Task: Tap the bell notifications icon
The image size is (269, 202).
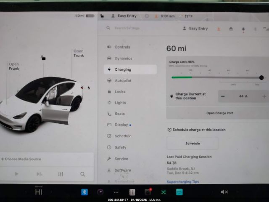Action: coord(243,29)
